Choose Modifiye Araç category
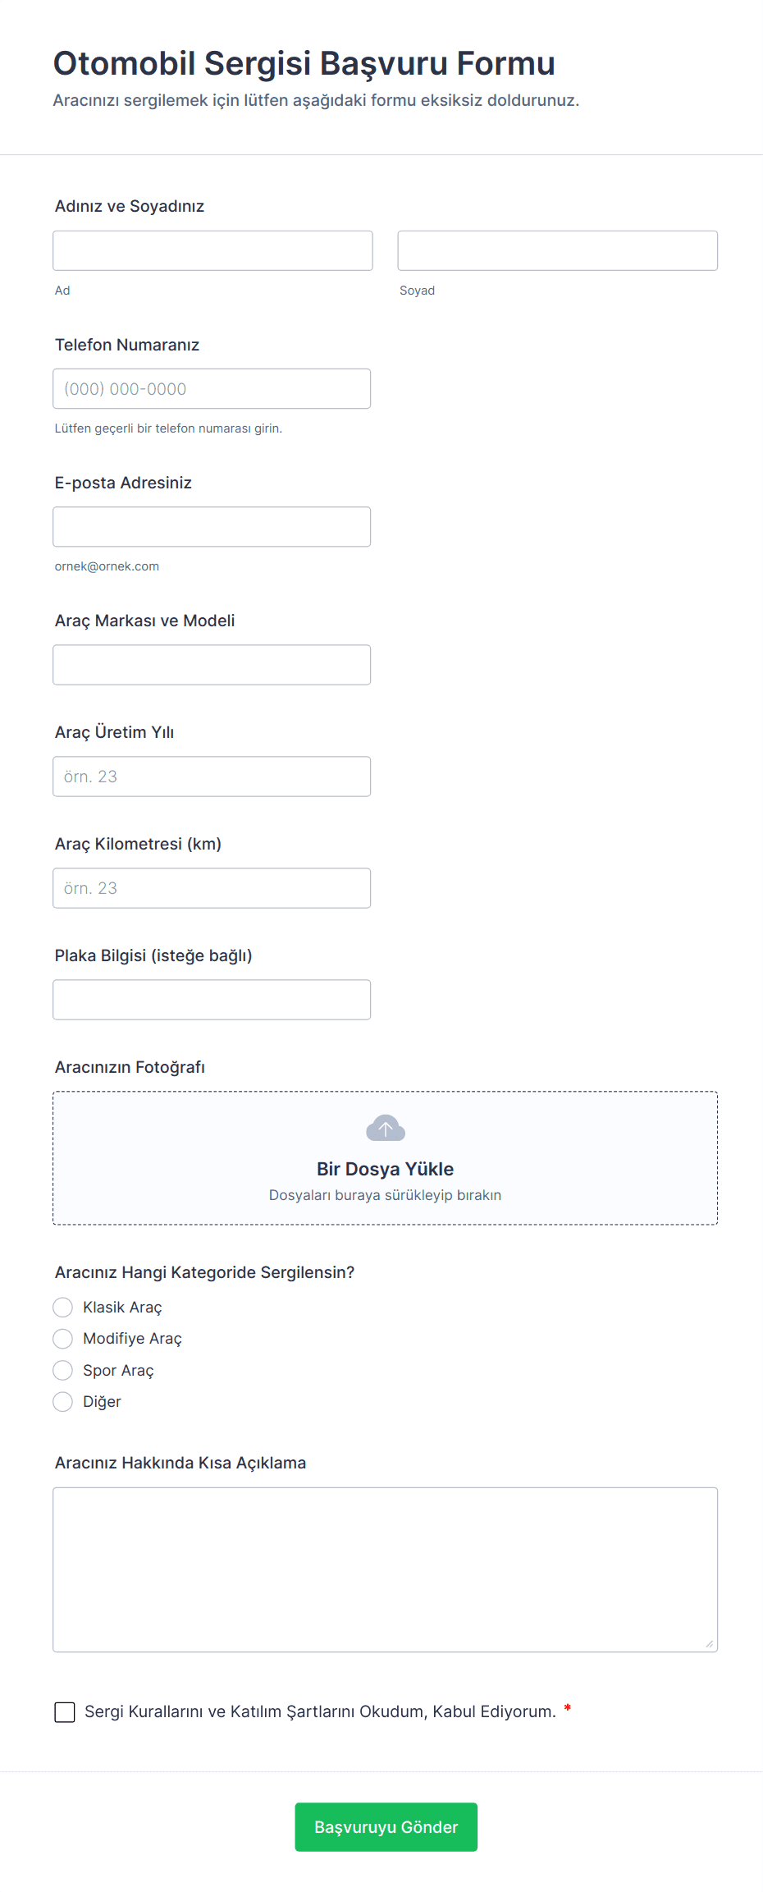This screenshot has width=763, height=1892. point(63,1339)
